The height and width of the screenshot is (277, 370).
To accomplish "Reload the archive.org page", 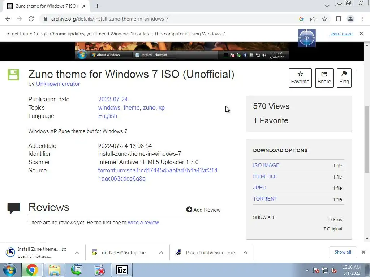I will [31, 19].
